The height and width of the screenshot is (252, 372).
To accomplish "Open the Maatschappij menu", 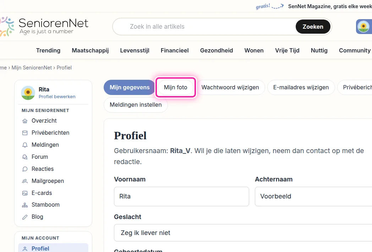I will (x=90, y=50).
